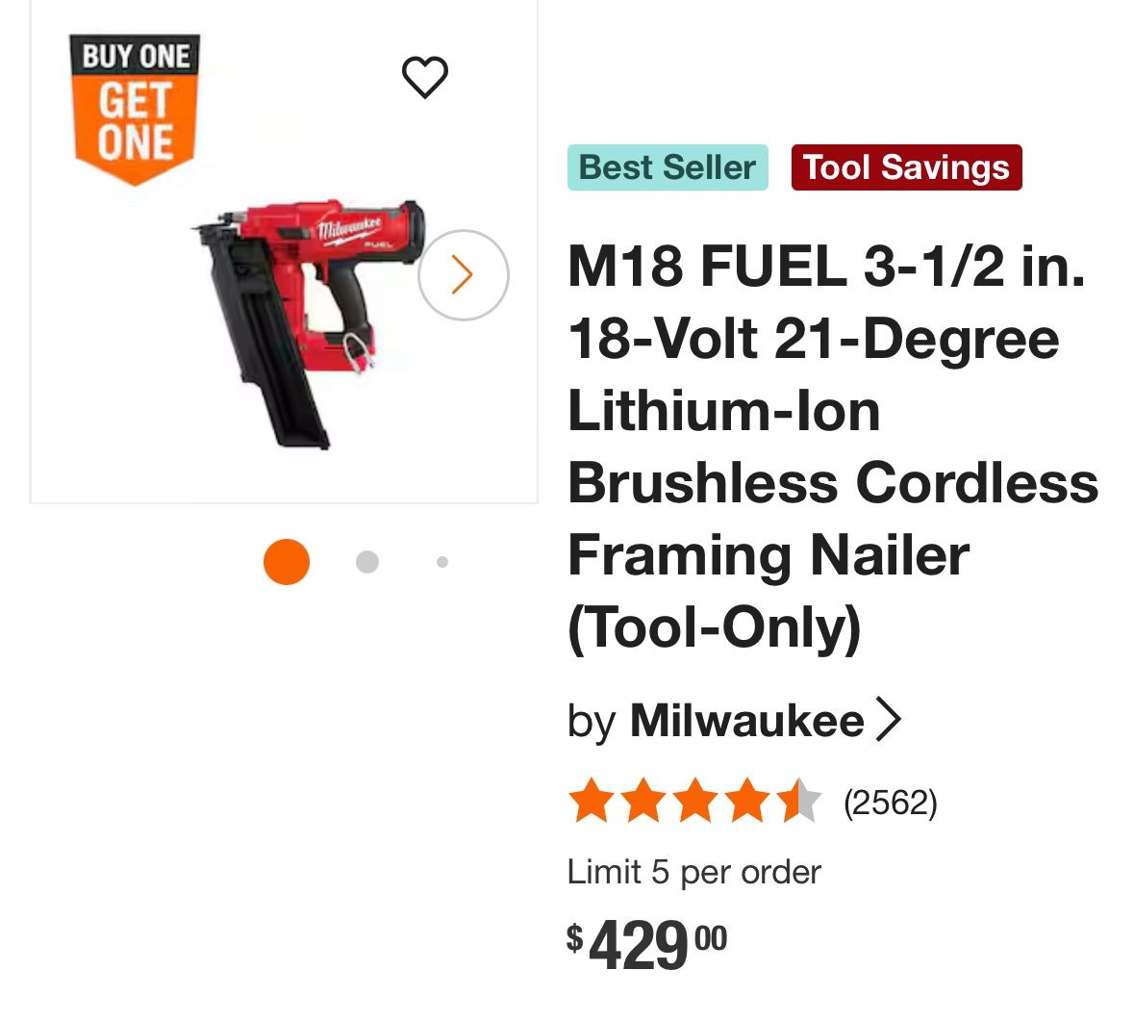Click the fourth rating star
Screen dimensions: 1134x1021
pyautogui.click(x=746, y=802)
